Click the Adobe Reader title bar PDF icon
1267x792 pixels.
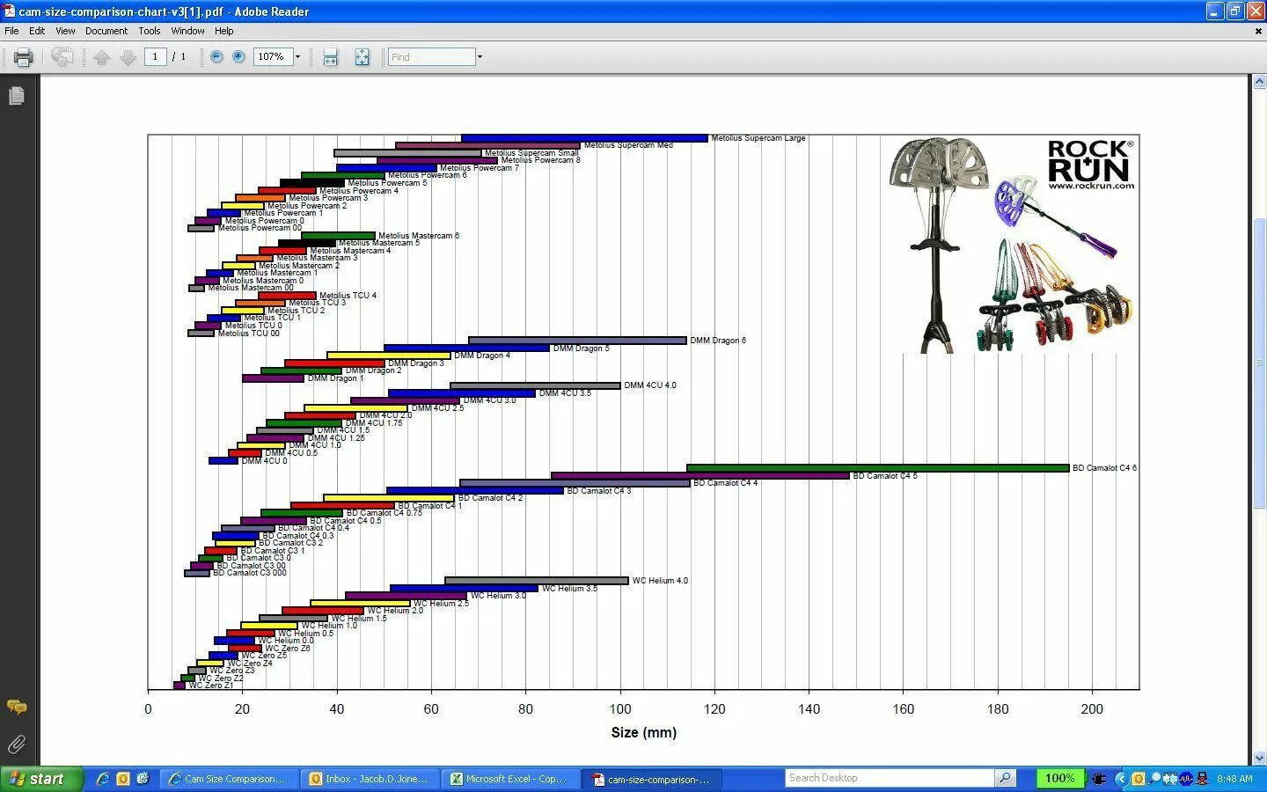pos(10,11)
